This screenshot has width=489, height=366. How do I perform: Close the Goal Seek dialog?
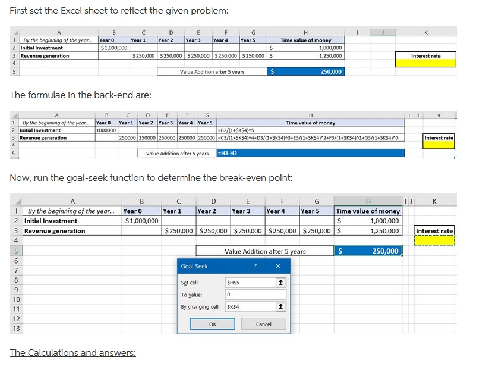277,267
